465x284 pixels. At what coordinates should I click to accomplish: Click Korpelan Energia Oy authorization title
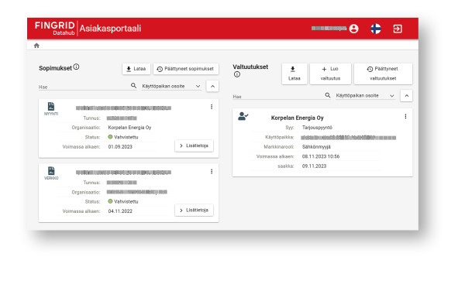[x=297, y=118]
